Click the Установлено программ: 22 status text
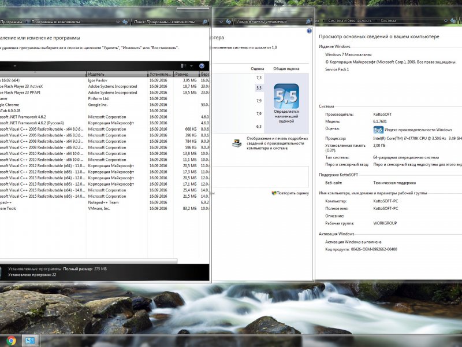The height and width of the screenshot is (347, 462). tap(32, 275)
